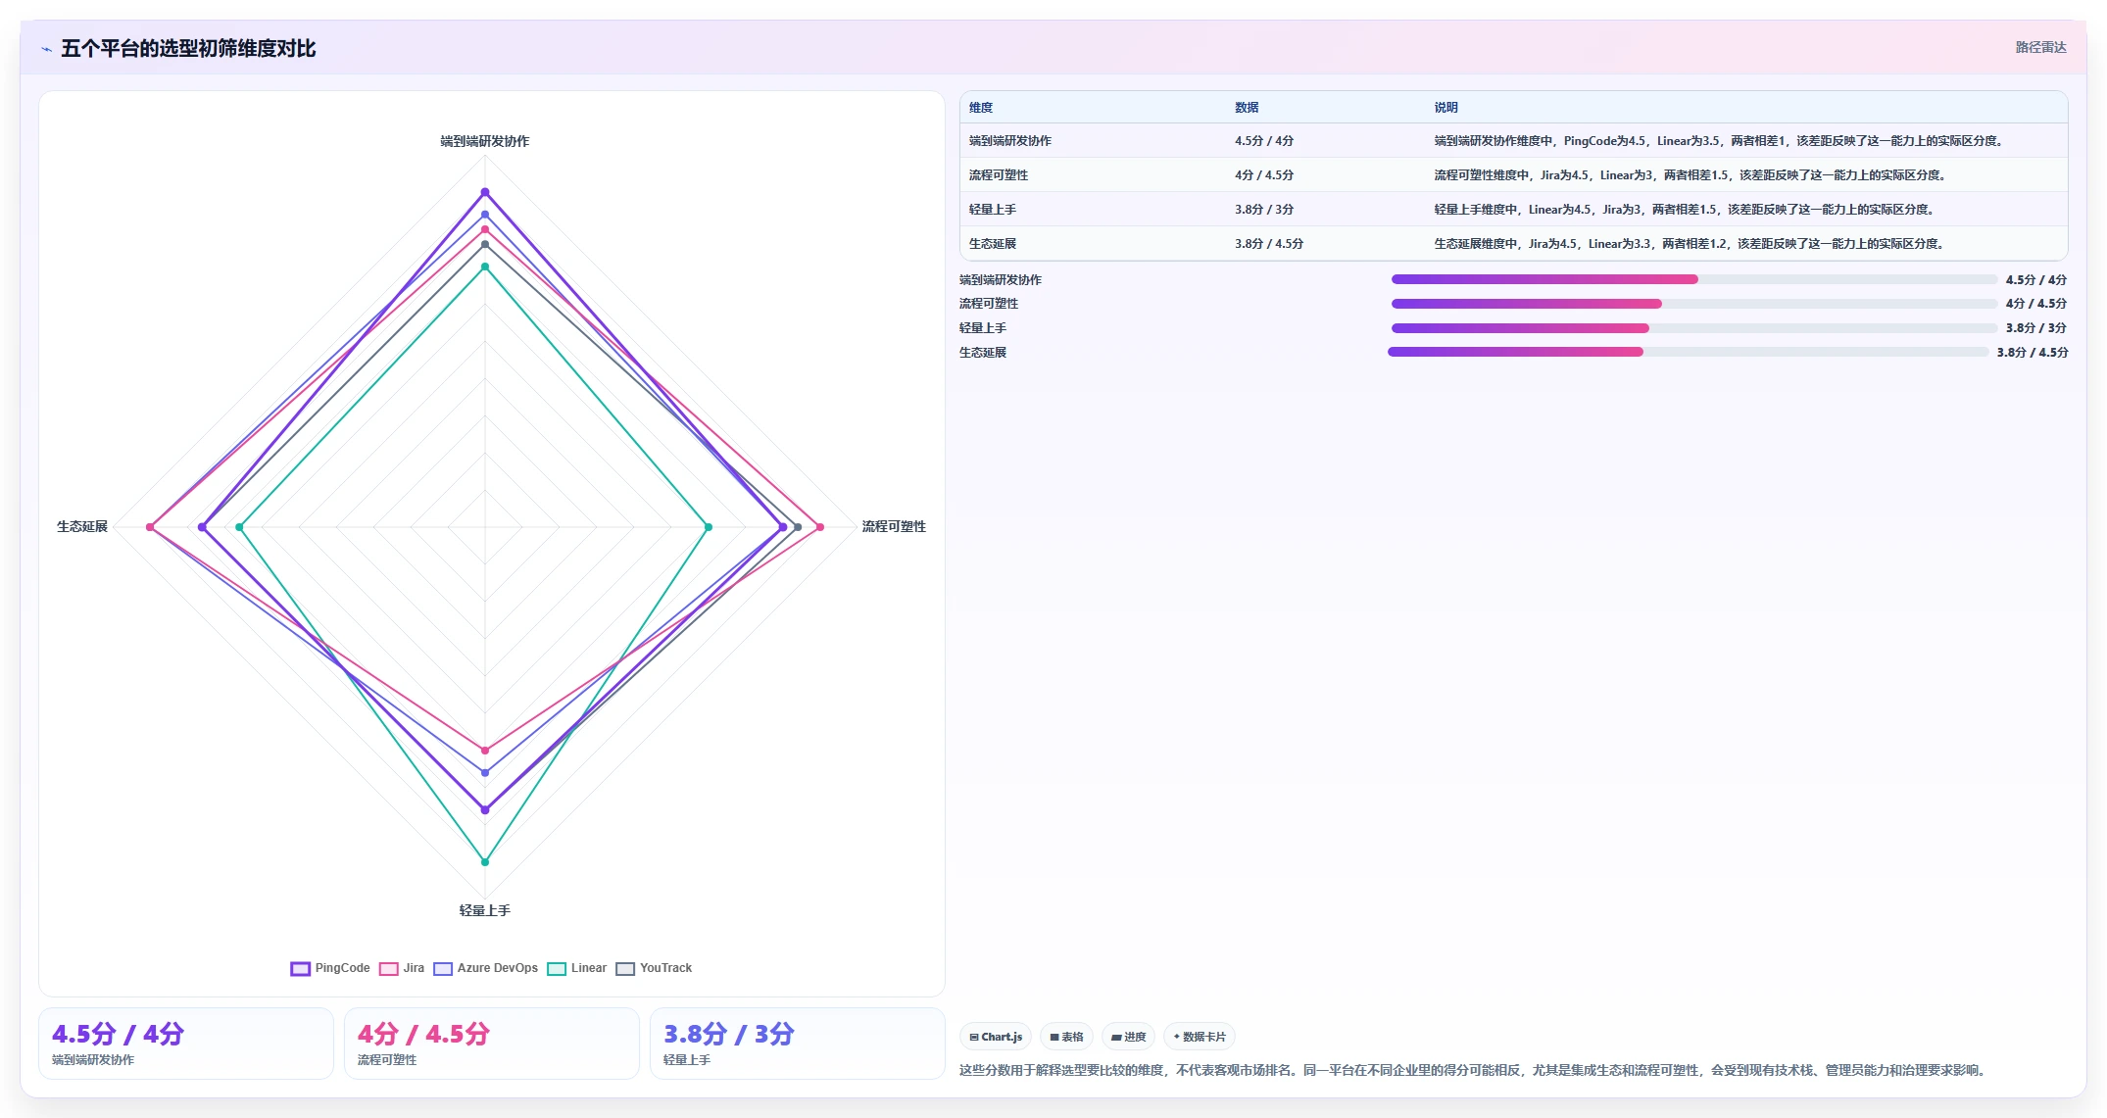This screenshot has height=1118, width=2107.
Task: Click Jira's pink point at the 流程可塑性 tip
Action: (820, 527)
